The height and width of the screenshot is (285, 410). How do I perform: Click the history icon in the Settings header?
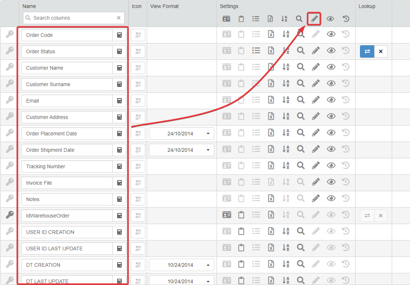tap(346, 19)
